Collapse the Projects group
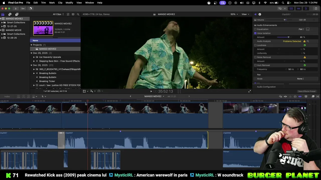Image resolution: width=321 pixels, height=180 pixels. pos(31,45)
